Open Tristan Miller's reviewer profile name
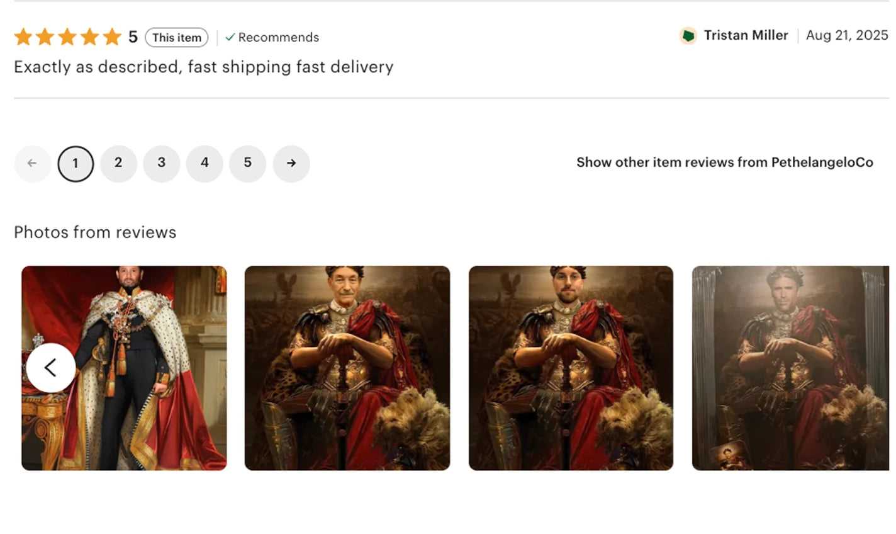This screenshot has height=534, width=896. tap(746, 35)
